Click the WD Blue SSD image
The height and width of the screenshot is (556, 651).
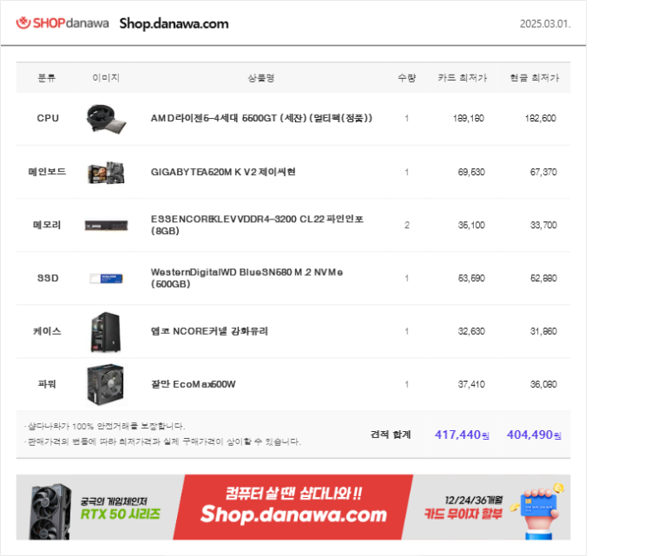point(106,278)
